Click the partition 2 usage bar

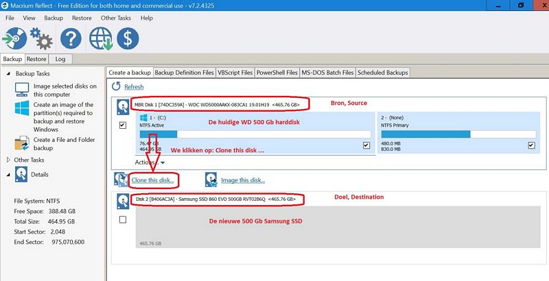coord(458,134)
